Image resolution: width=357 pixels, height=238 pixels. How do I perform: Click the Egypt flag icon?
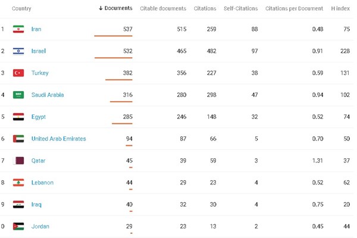pos(18,117)
